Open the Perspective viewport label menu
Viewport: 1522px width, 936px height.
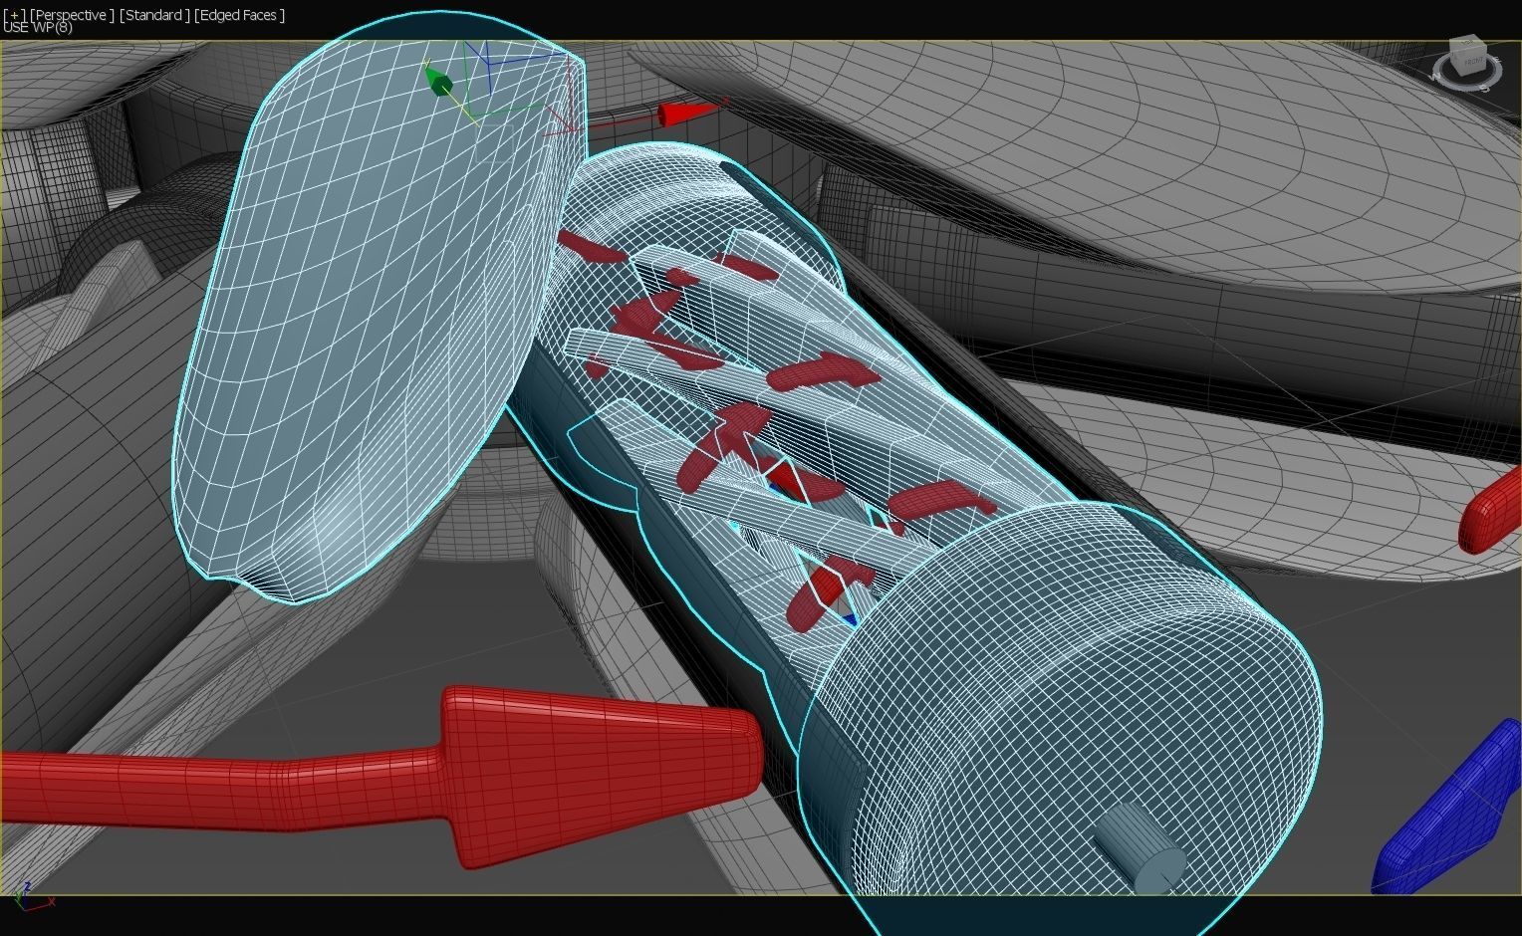[72, 15]
